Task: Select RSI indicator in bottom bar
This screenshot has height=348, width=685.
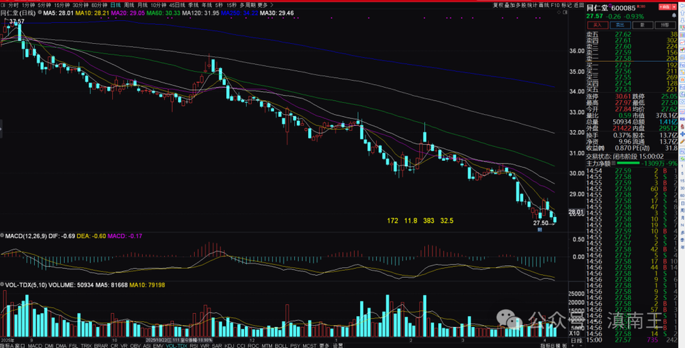Action: [x=193, y=345]
